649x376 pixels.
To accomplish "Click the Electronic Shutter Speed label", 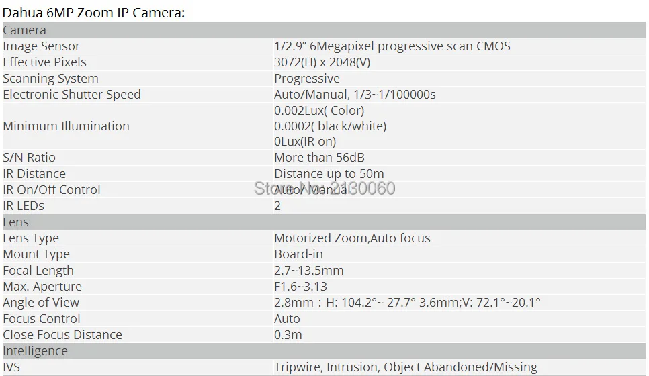I will 72,94.
